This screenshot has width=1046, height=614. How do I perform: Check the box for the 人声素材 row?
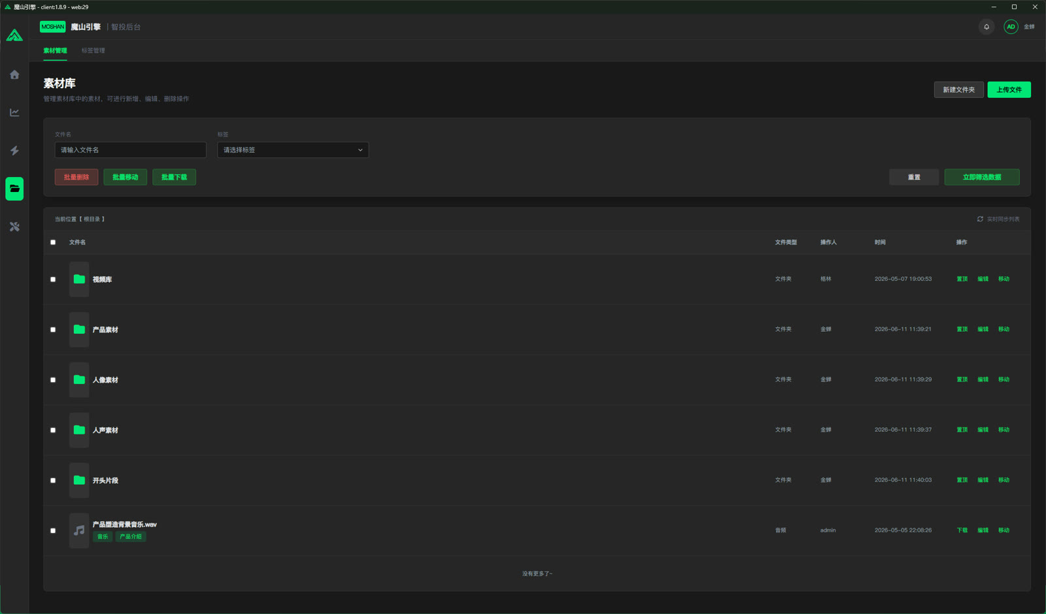(53, 430)
